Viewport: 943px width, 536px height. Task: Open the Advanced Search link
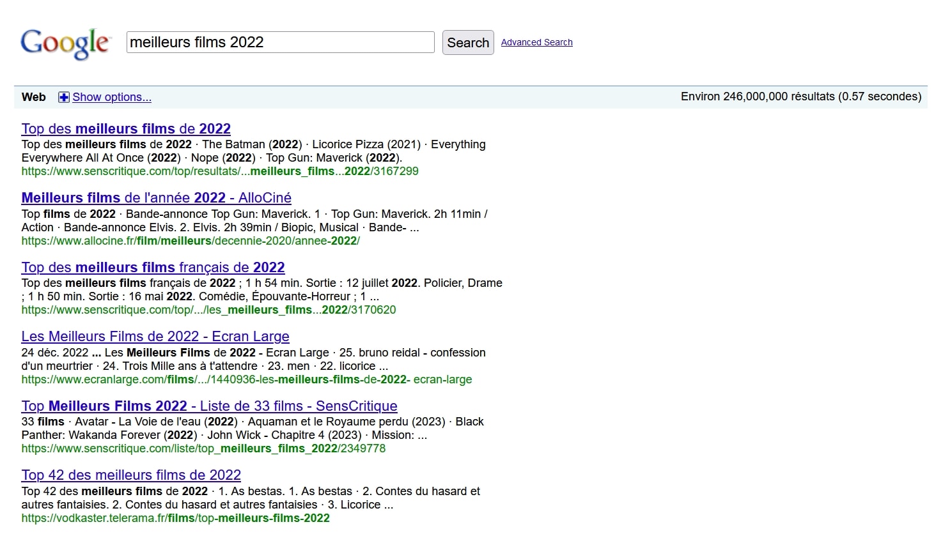(x=536, y=42)
